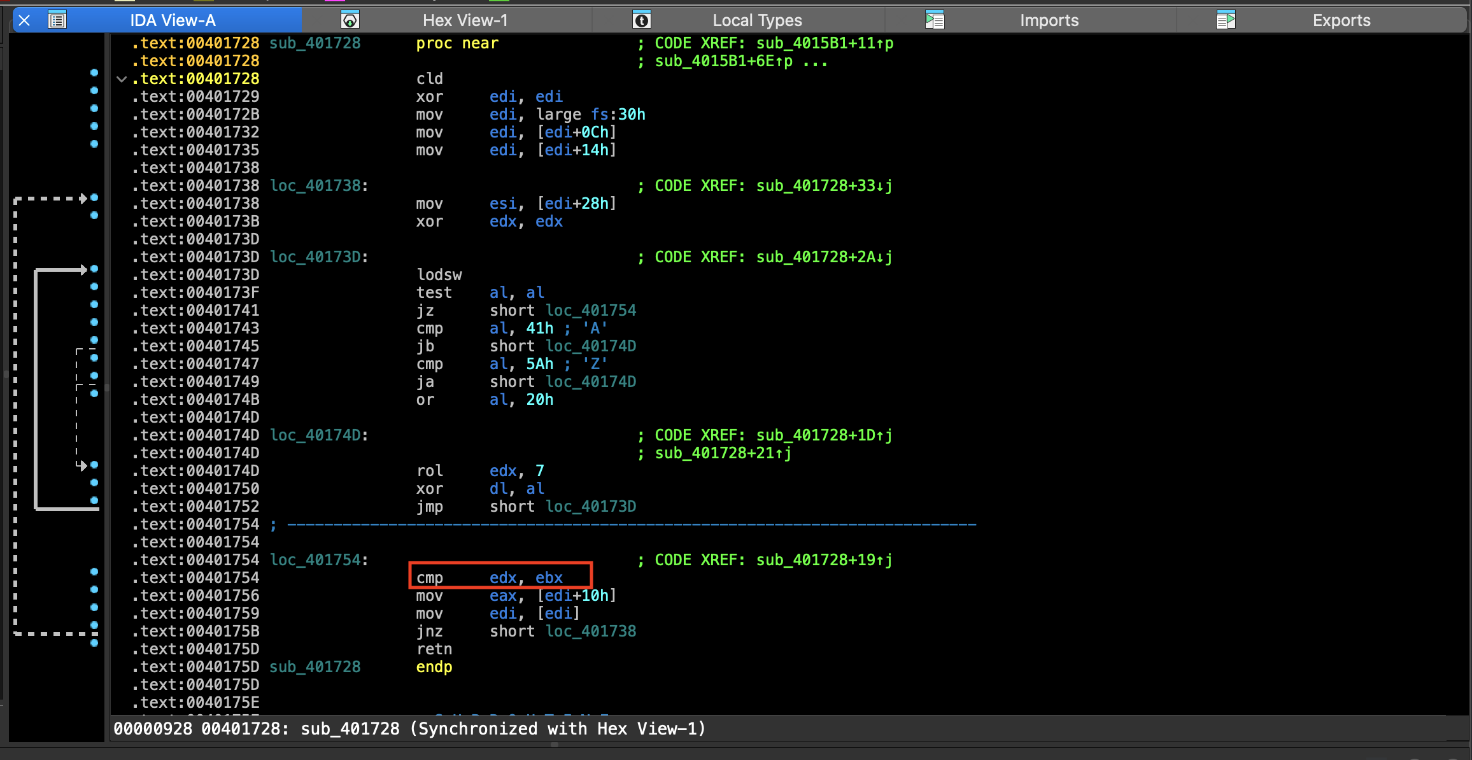Toggle breakpoint dot at address 00401754 cmp
The image size is (1472, 760).
[94, 572]
